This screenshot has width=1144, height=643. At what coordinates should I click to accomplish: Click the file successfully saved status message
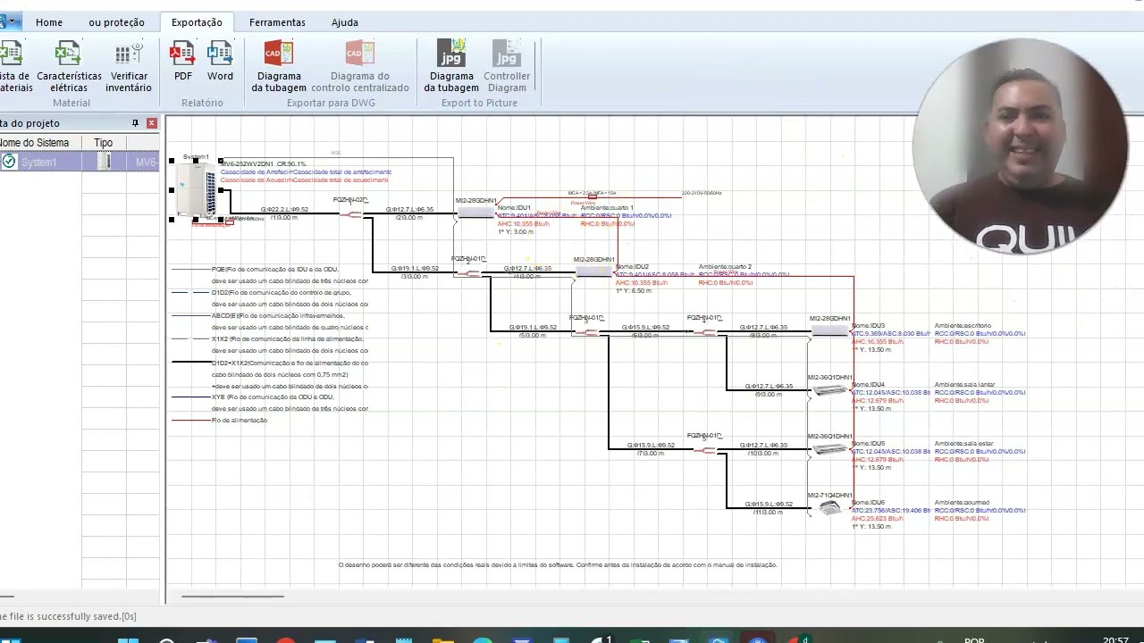coord(68,616)
